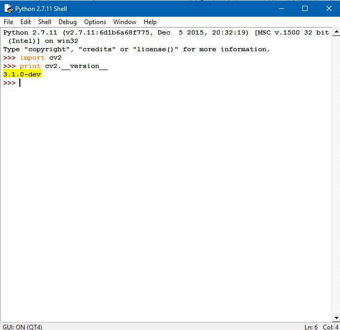Click the highlighted 3.1.0-dev output
Screen dimensions: 340x330
(x=22, y=74)
